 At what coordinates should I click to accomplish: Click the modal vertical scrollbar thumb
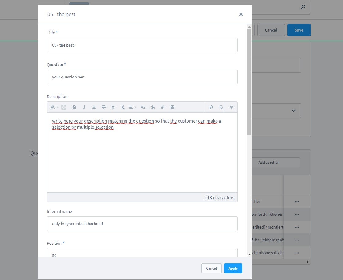pyautogui.click(x=249, y=82)
